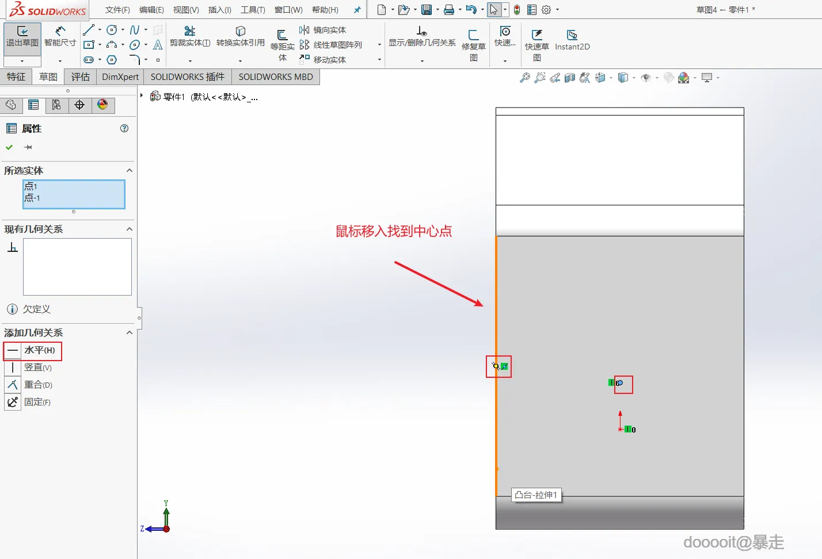This screenshot has height=559, width=822.
Task: Click the Rebuild traffic light icon
Action: 517,10
